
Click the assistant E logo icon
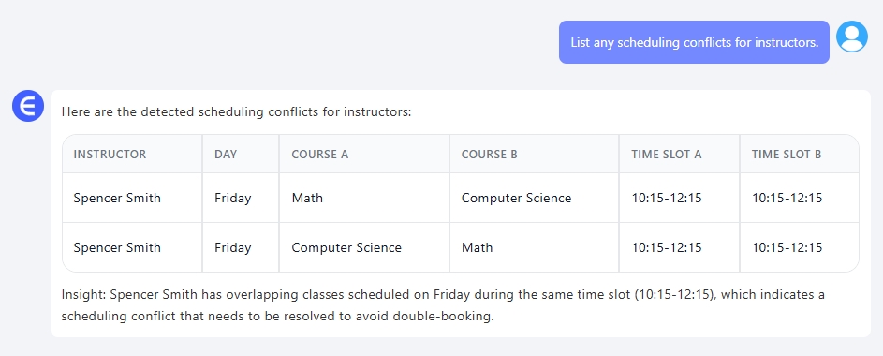click(x=28, y=106)
